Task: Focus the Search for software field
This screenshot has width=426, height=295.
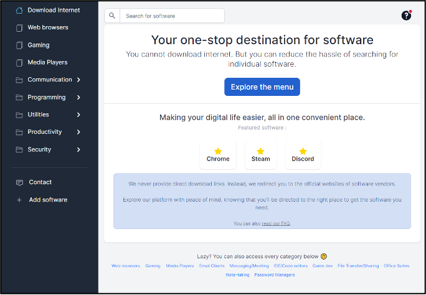Action: coord(171,16)
